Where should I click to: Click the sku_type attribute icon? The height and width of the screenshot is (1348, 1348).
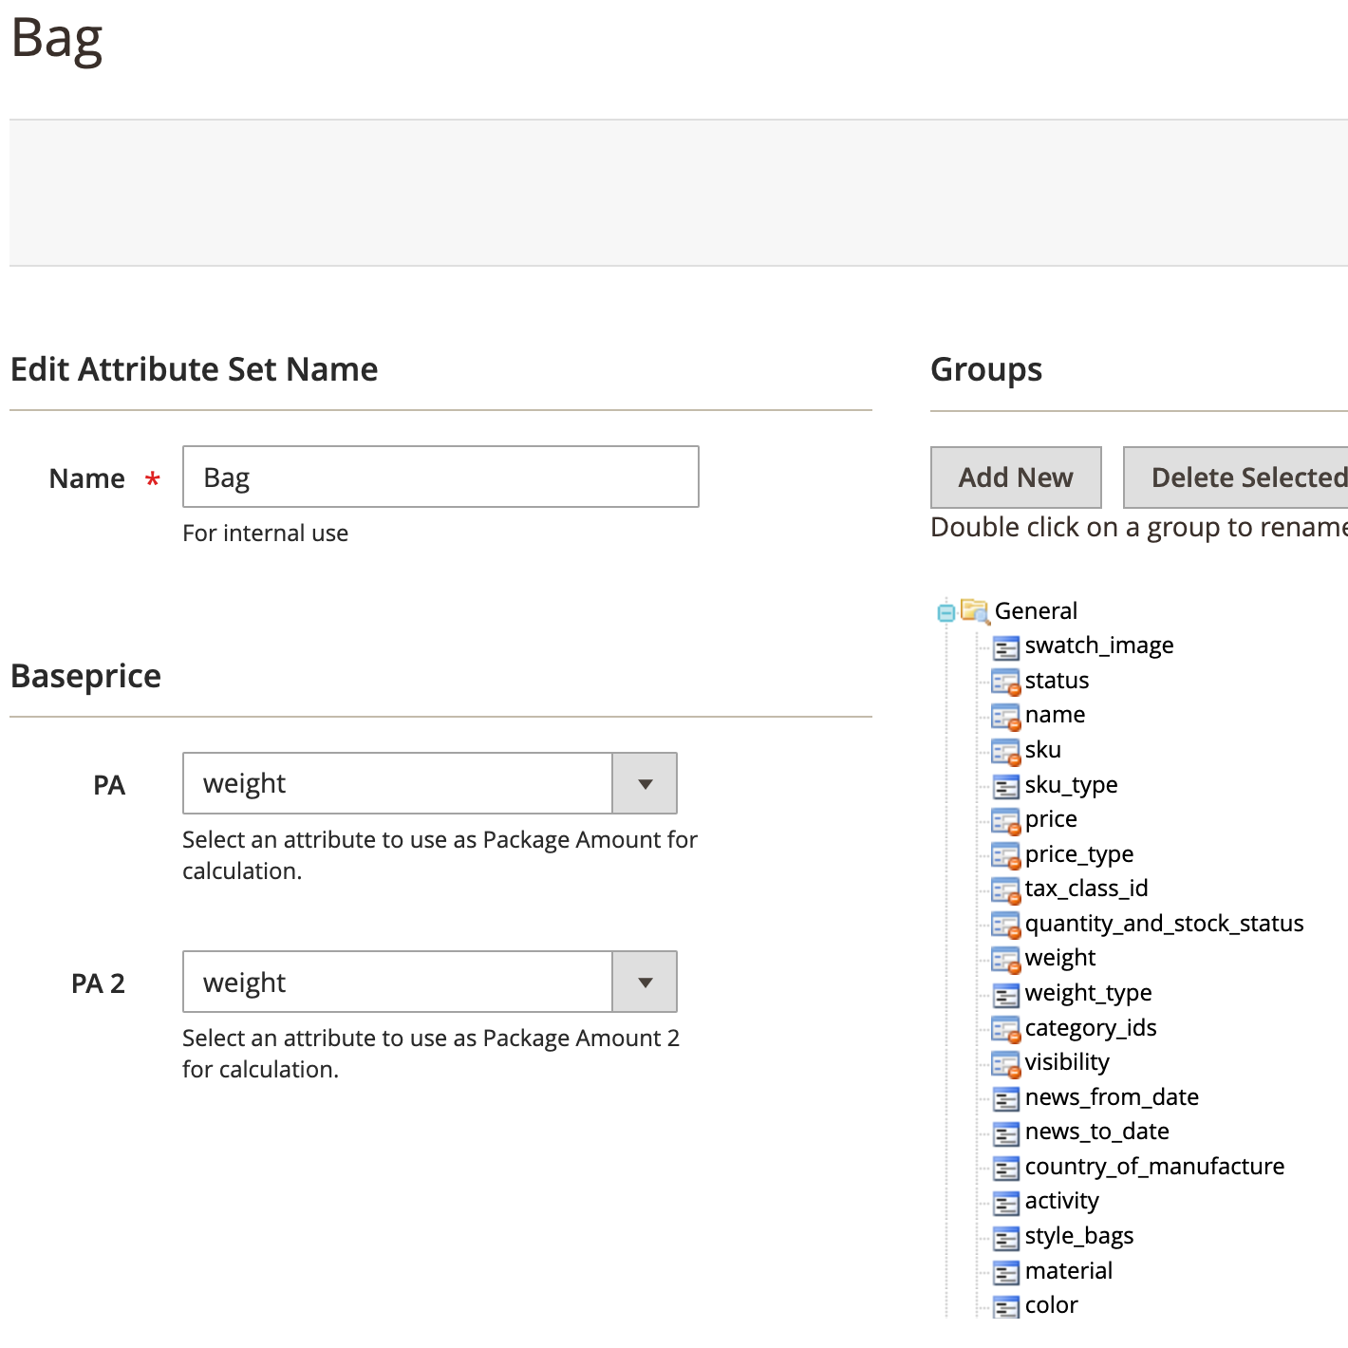(x=1005, y=786)
